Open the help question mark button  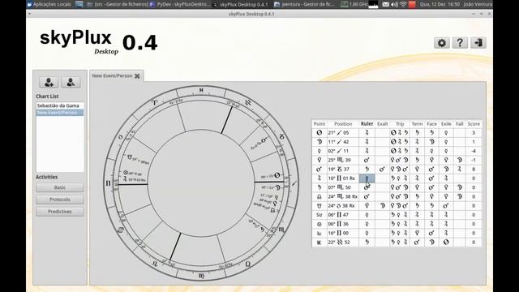pyautogui.click(x=460, y=43)
